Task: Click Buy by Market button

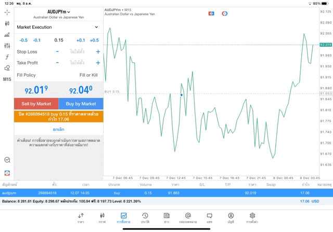Action: click(81, 104)
